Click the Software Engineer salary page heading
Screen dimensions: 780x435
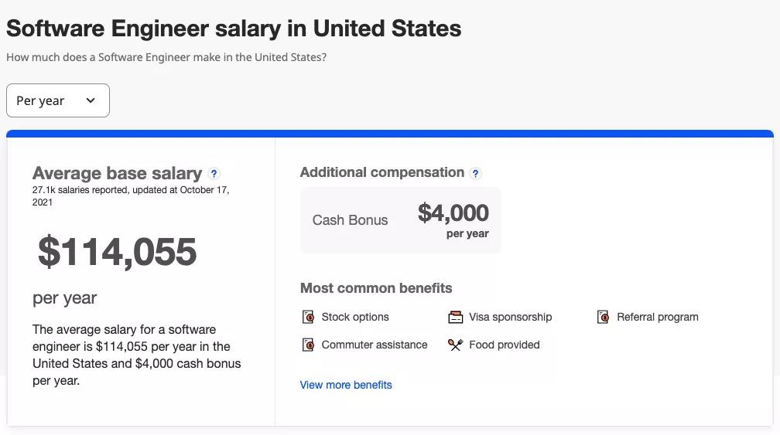[234, 29]
